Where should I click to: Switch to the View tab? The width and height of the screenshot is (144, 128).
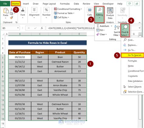pos(96,4)
